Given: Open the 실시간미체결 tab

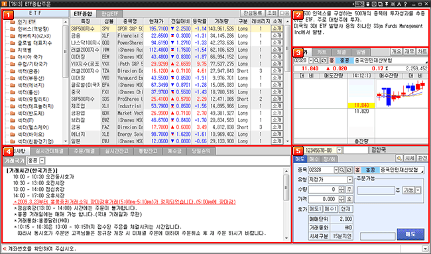Looking at the screenshot, I should (x=50, y=151).
